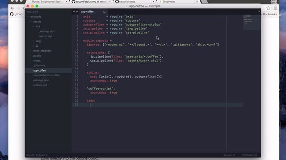Click the 'coffee-script': line in code

pyautogui.click(x=101, y=88)
